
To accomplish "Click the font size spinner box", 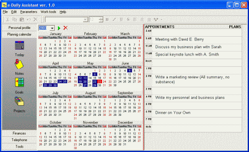I will pyautogui.click(x=96, y=20).
